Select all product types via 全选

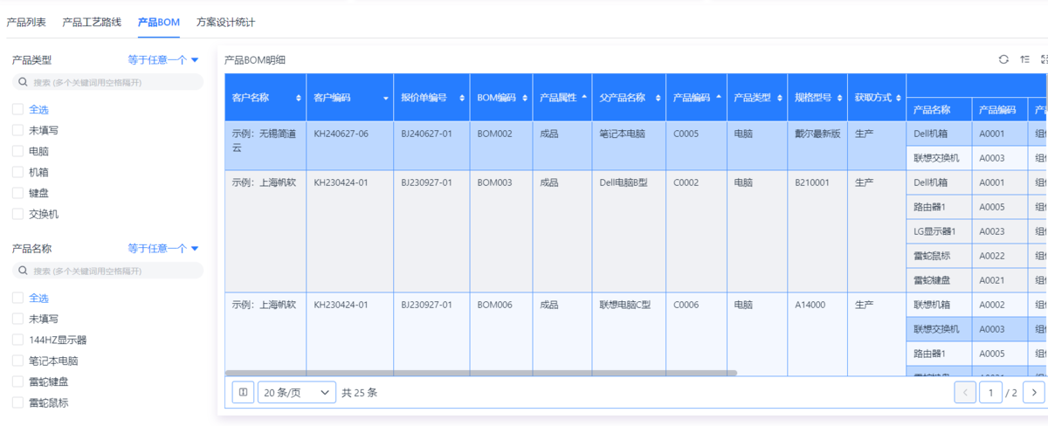coord(17,109)
